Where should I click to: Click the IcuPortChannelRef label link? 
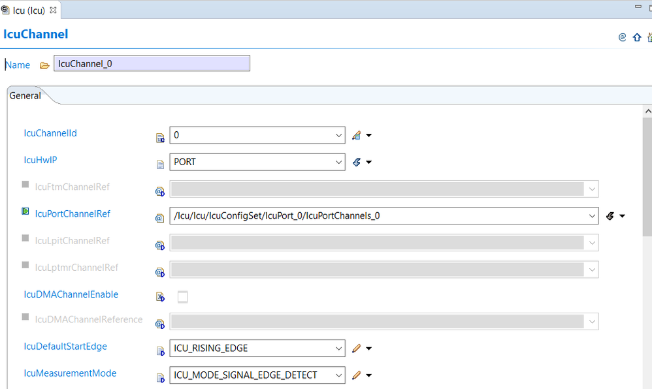pyautogui.click(x=73, y=213)
